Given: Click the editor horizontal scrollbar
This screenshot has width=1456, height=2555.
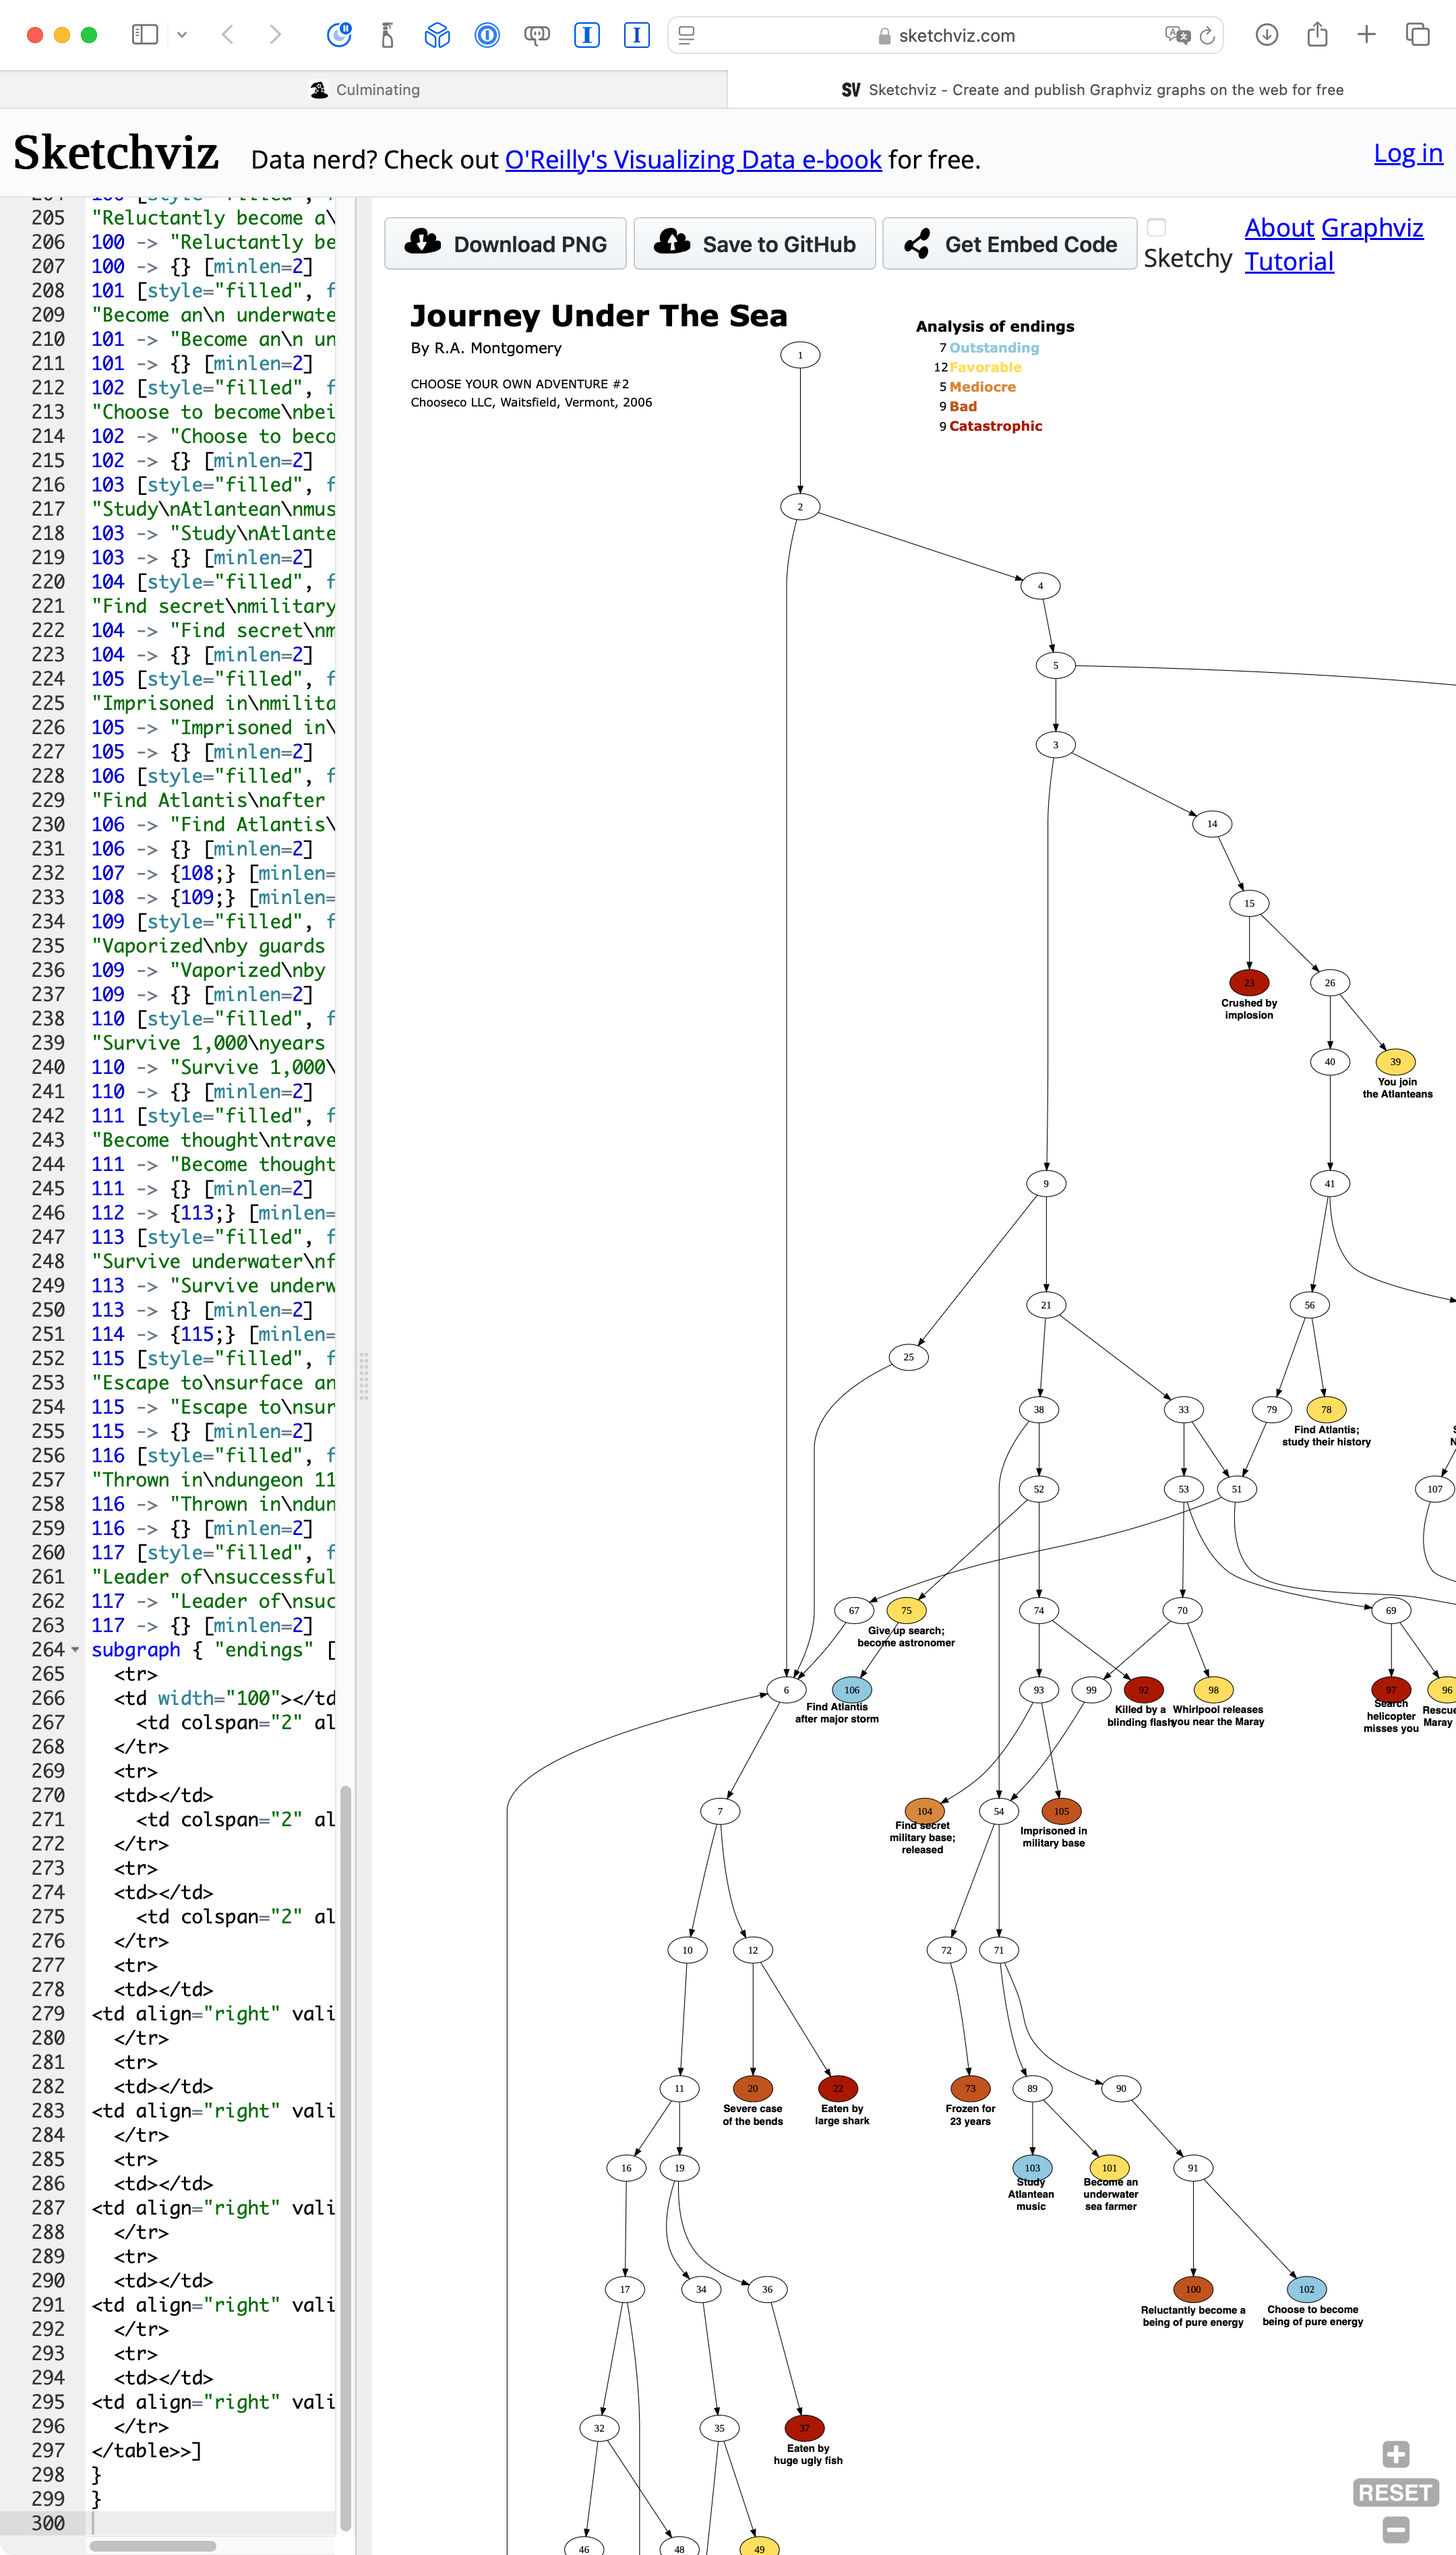Looking at the screenshot, I should (152, 2545).
